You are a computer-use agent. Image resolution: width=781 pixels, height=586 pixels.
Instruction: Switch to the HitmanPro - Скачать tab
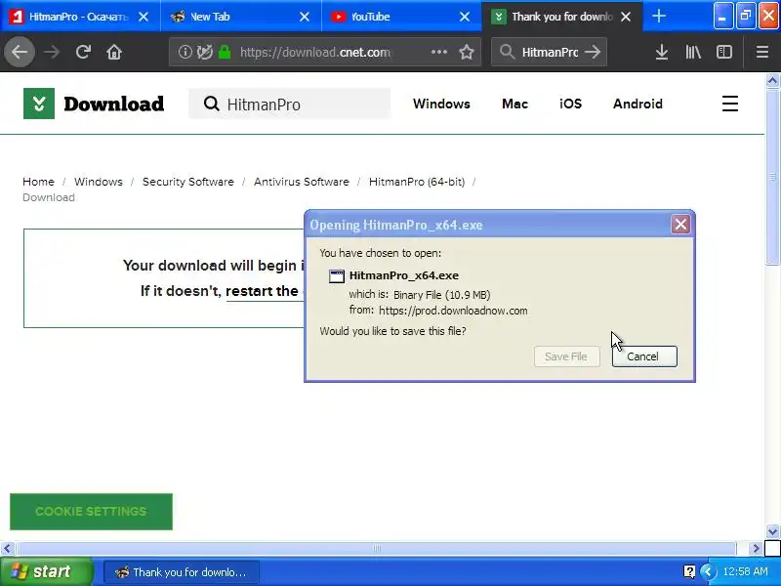click(x=80, y=17)
